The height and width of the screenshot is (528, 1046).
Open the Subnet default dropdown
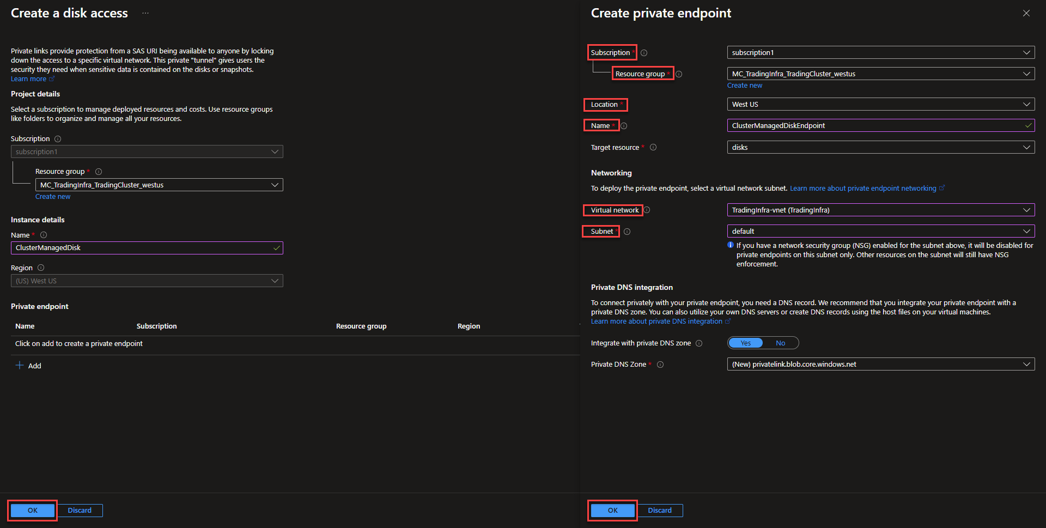click(880, 231)
